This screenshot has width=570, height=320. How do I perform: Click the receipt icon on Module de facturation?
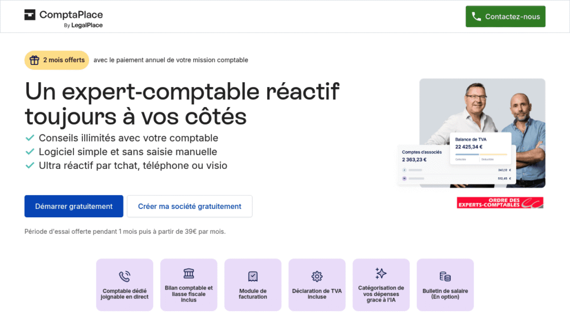253,277
